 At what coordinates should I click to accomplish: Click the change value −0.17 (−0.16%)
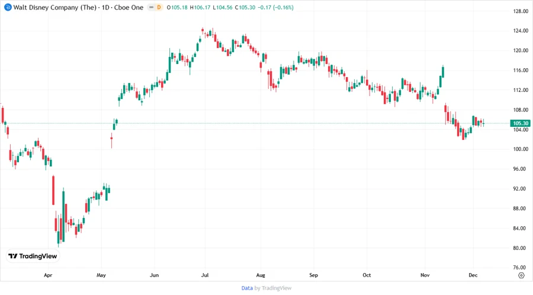(x=275, y=7)
